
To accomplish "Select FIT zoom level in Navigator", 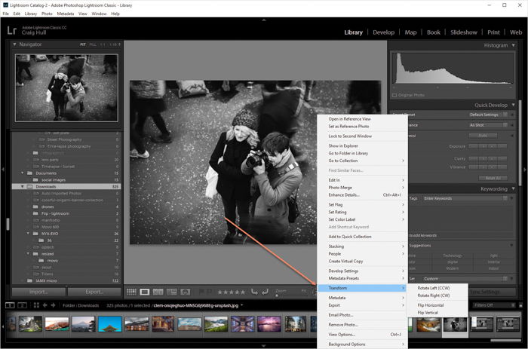I will pyautogui.click(x=83, y=44).
